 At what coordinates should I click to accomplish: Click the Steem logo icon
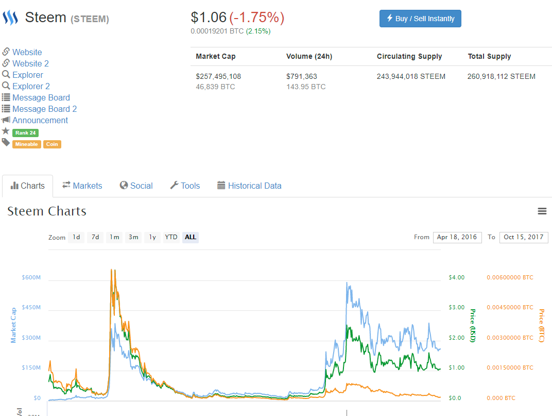(10, 18)
